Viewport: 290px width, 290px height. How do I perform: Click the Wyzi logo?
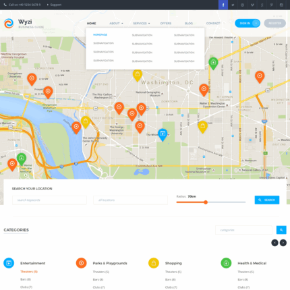(x=24, y=24)
